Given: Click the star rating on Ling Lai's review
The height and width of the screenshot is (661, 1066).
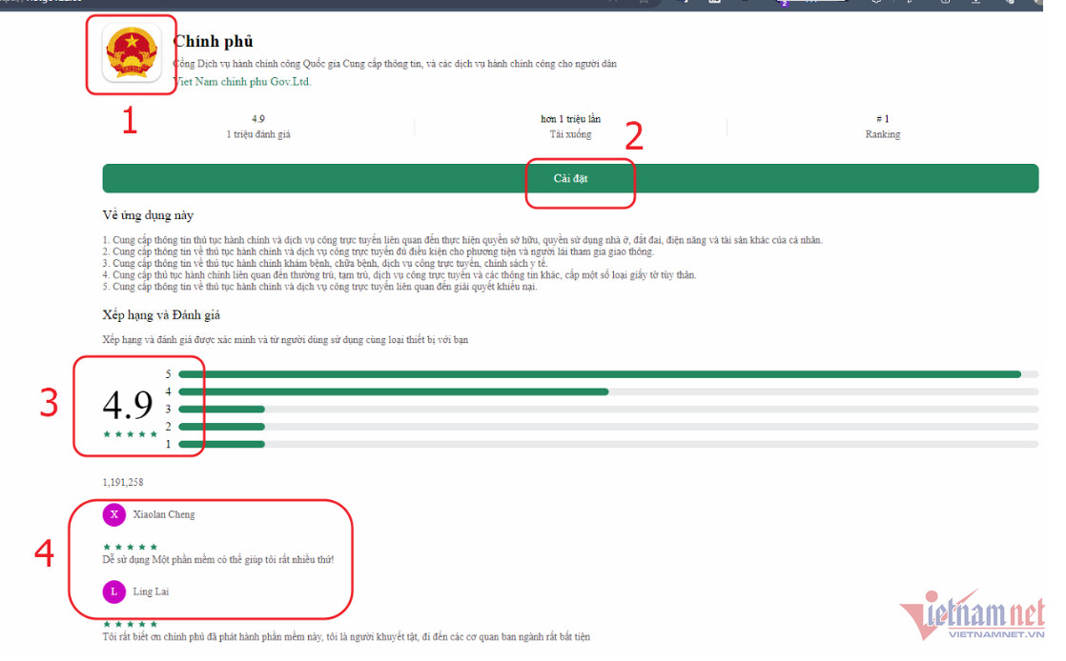Looking at the screenshot, I should click(130, 624).
